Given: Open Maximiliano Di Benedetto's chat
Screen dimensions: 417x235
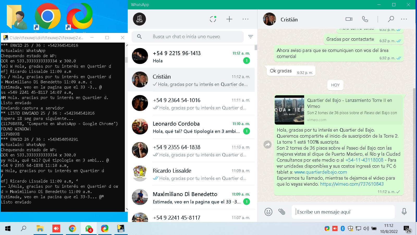Looking at the screenshot, I should (x=191, y=197).
